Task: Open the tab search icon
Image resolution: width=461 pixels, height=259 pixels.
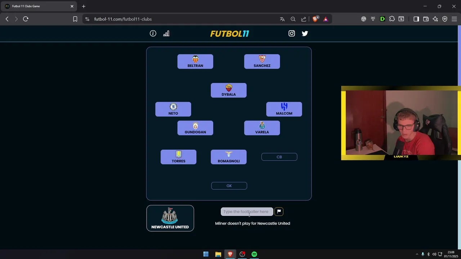Action: tap(401, 19)
